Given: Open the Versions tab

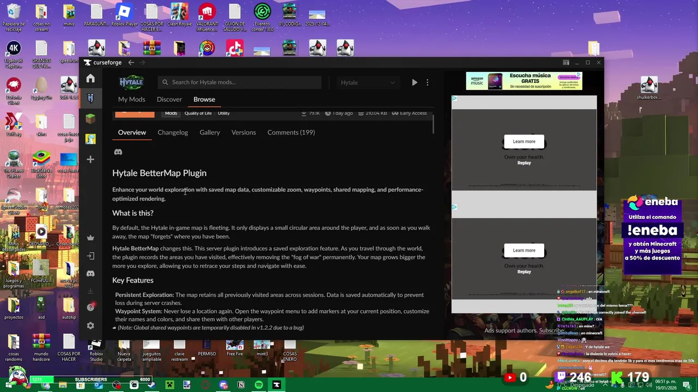Looking at the screenshot, I should [x=243, y=132].
